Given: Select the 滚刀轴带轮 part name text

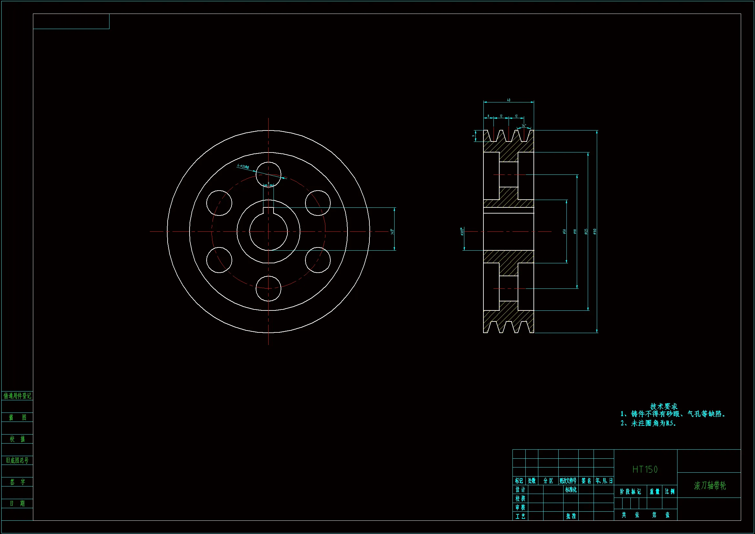Looking at the screenshot, I should tap(710, 486).
